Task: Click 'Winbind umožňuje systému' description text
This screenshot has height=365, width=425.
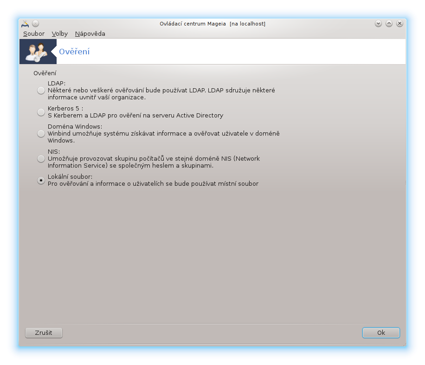Action: pyautogui.click(x=164, y=137)
